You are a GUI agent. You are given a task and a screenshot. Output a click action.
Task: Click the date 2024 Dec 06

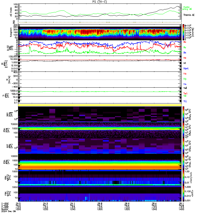tap(9, 211)
